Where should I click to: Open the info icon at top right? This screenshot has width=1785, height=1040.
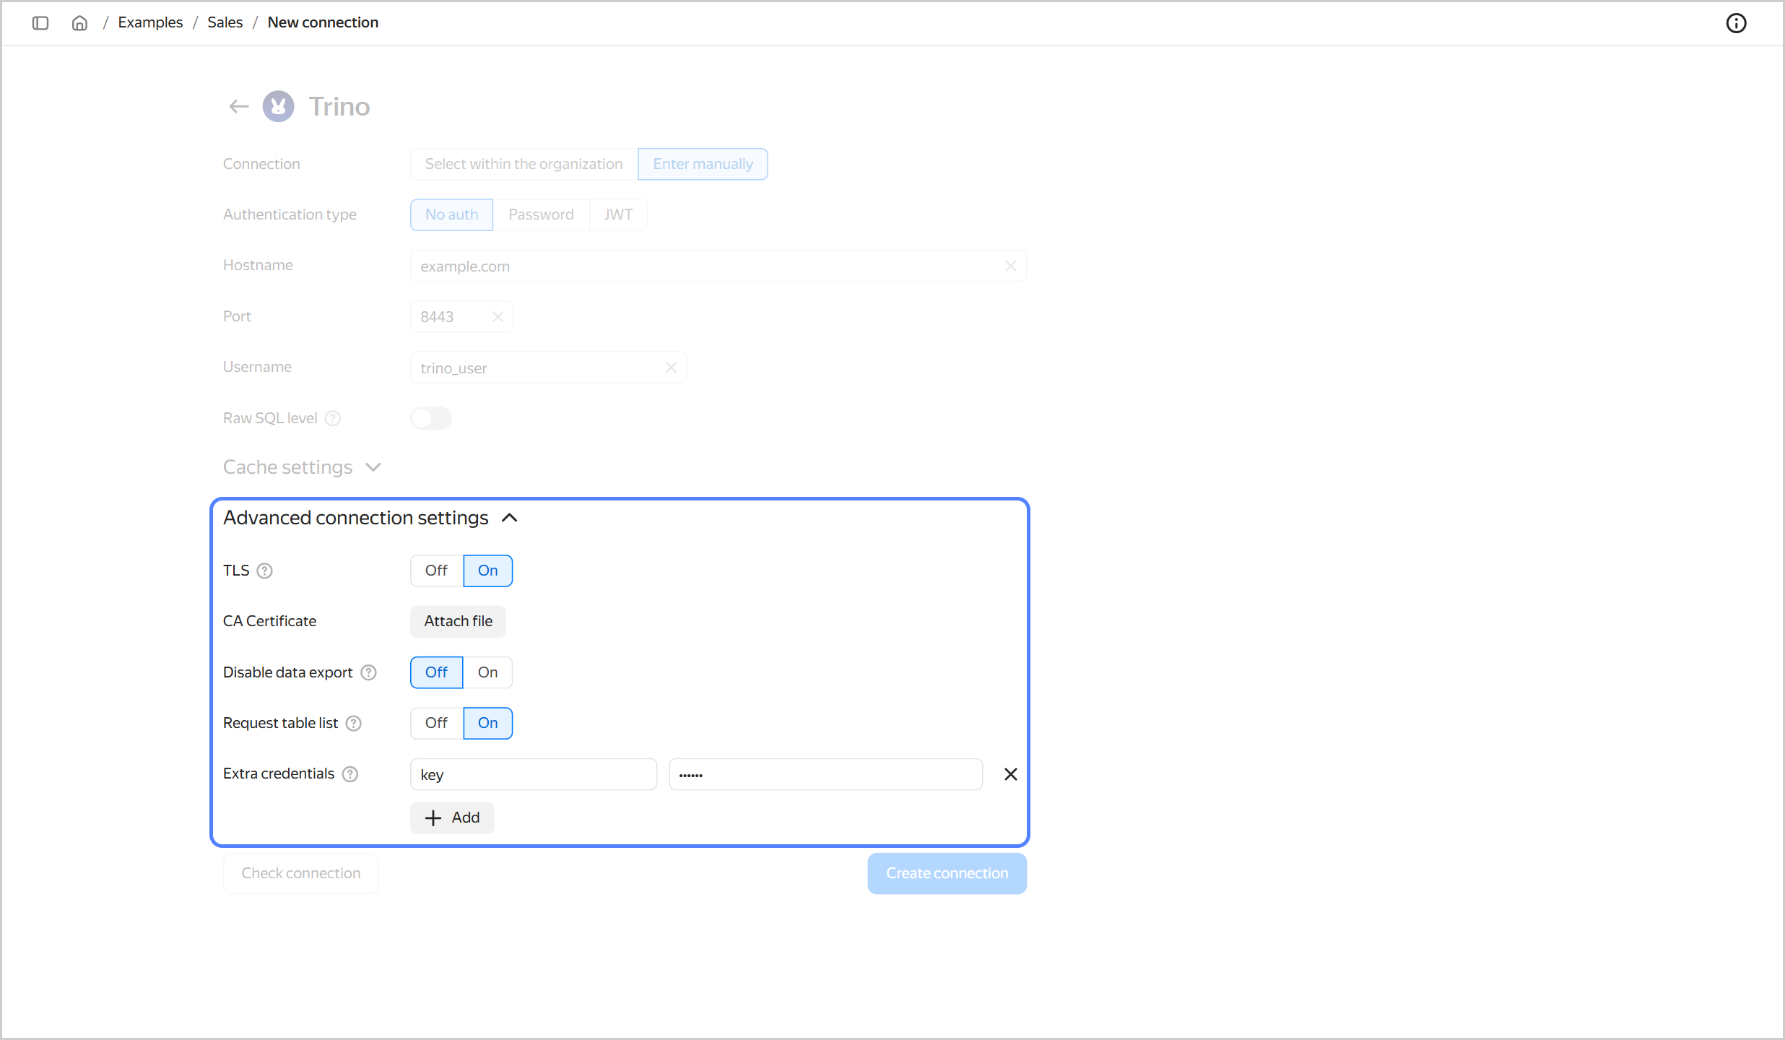pyautogui.click(x=1736, y=23)
